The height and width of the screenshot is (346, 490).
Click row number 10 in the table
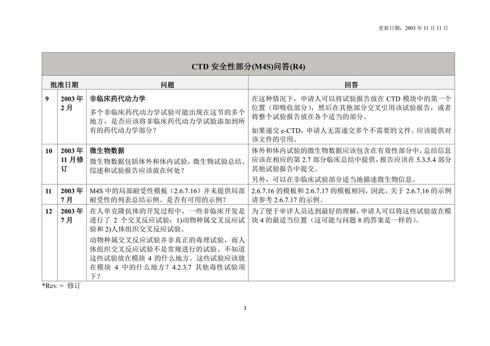coord(49,151)
